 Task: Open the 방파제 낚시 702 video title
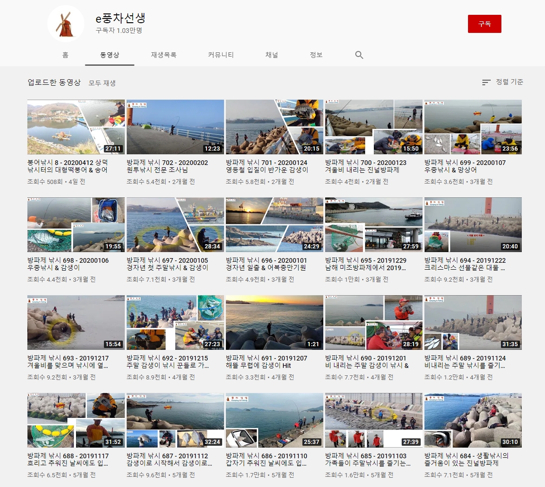[x=167, y=166]
